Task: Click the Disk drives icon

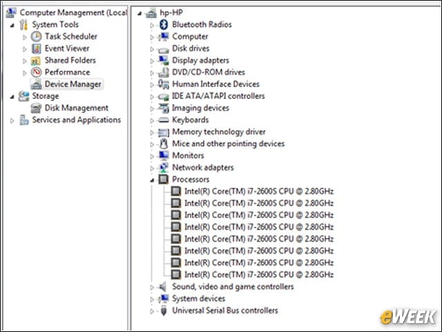Action: tap(164, 50)
